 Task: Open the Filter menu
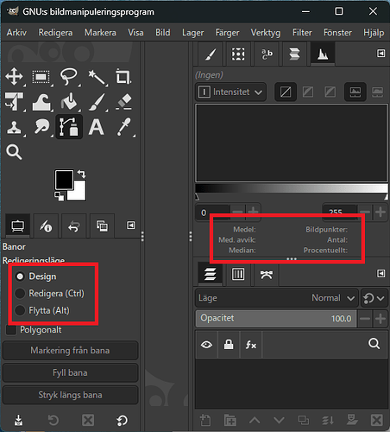click(x=302, y=33)
